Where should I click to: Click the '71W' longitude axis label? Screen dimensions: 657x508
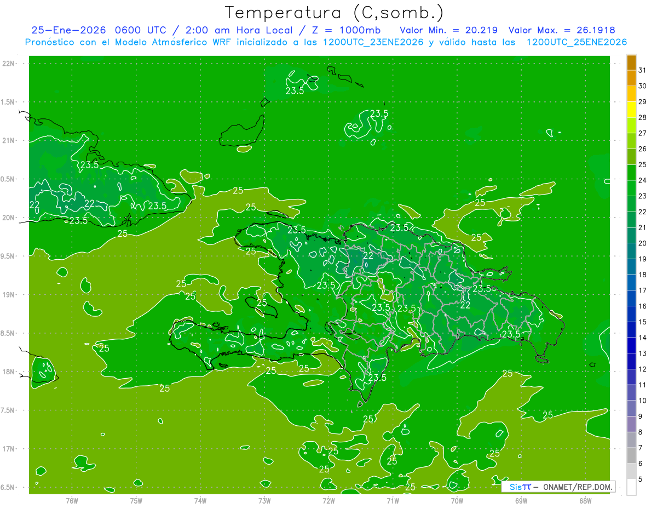[x=393, y=500]
